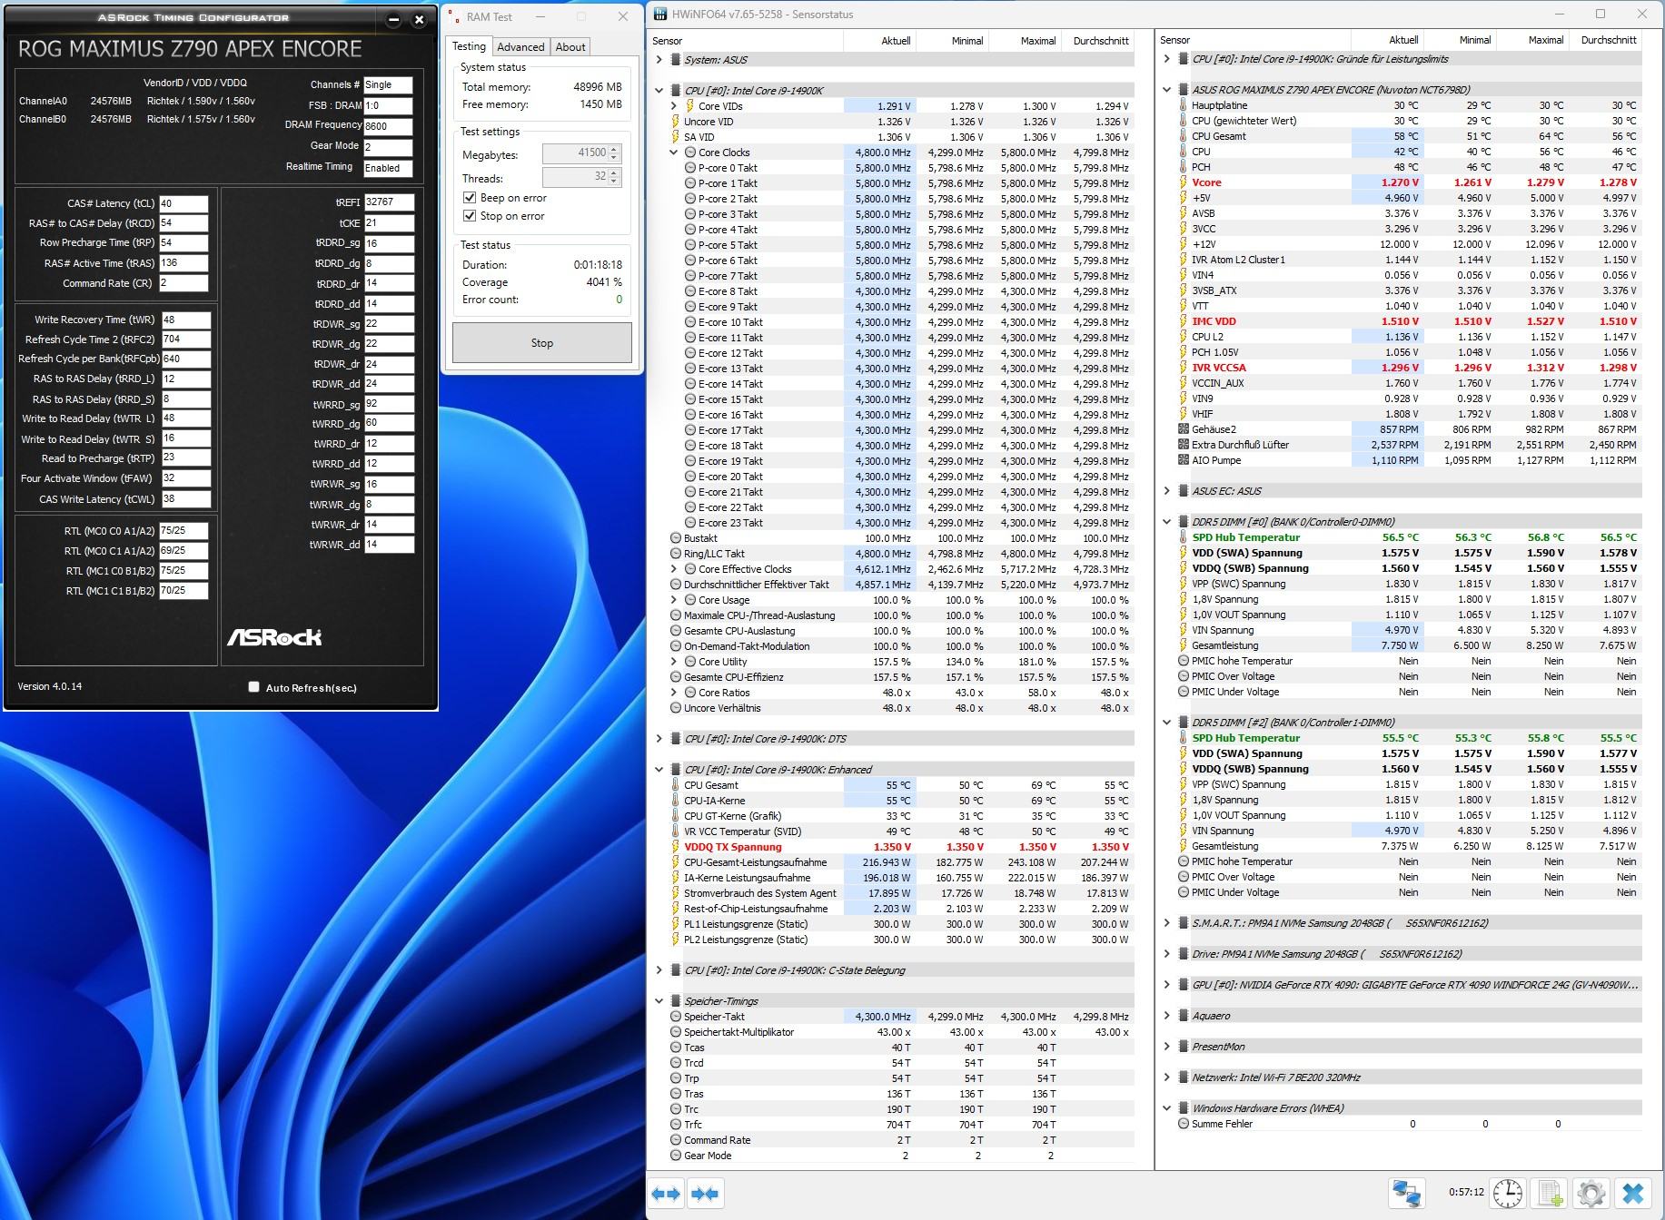Expand the System: ASUS sensor group

point(659,60)
